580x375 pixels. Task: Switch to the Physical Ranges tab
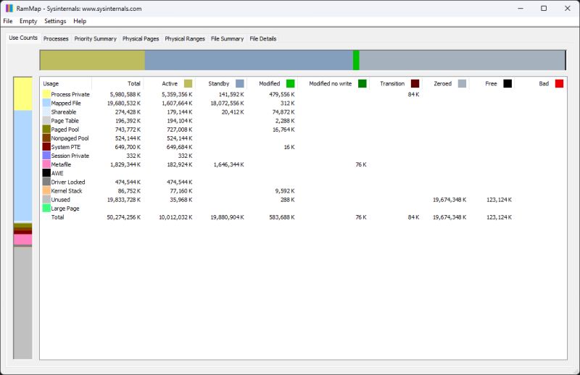pos(185,38)
